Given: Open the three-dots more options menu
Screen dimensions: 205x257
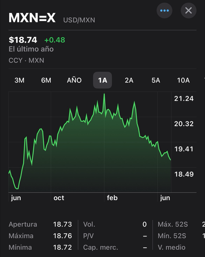Looking at the screenshot, I should 164,11.
